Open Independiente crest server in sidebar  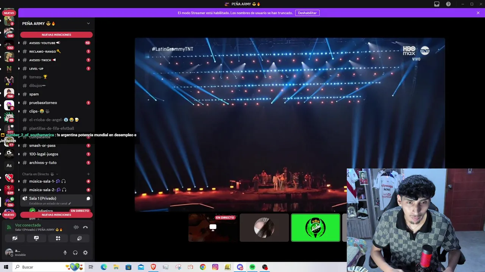coord(9,177)
